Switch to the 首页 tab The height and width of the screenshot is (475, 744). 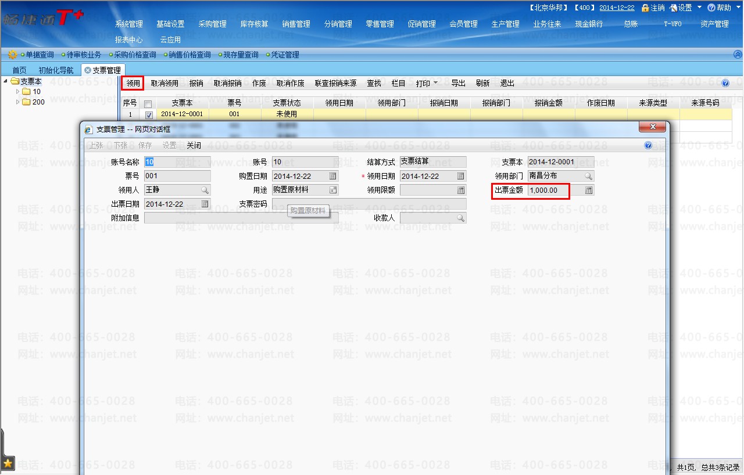click(19, 70)
